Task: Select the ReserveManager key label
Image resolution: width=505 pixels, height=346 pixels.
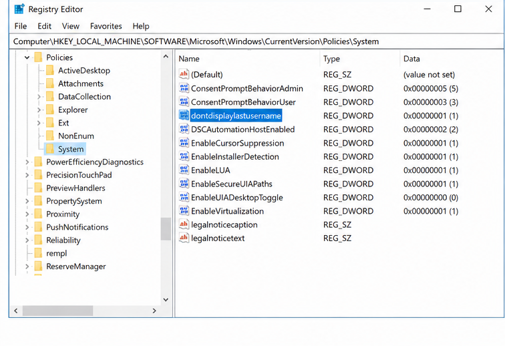Action: (76, 267)
